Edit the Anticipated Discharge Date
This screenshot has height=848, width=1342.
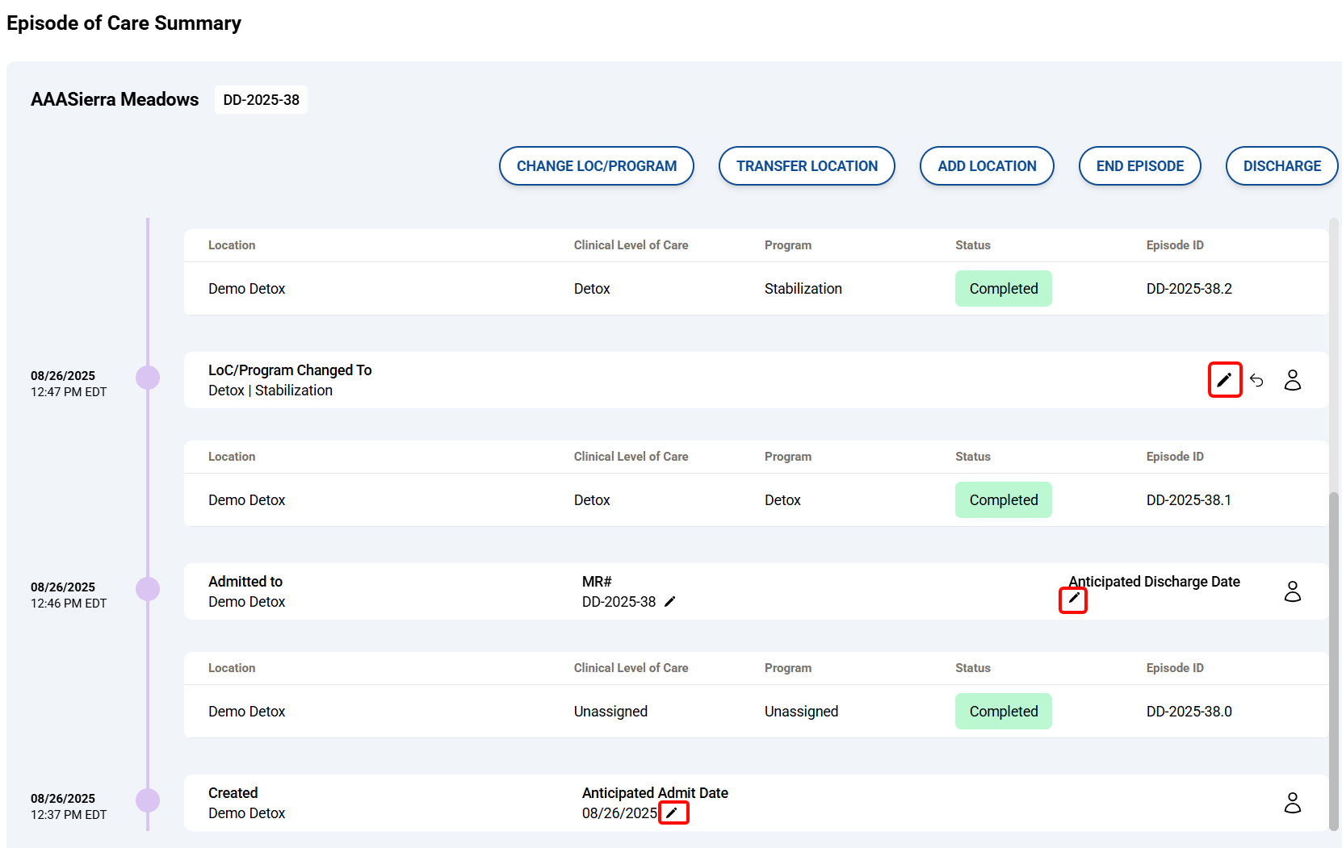coord(1073,599)
